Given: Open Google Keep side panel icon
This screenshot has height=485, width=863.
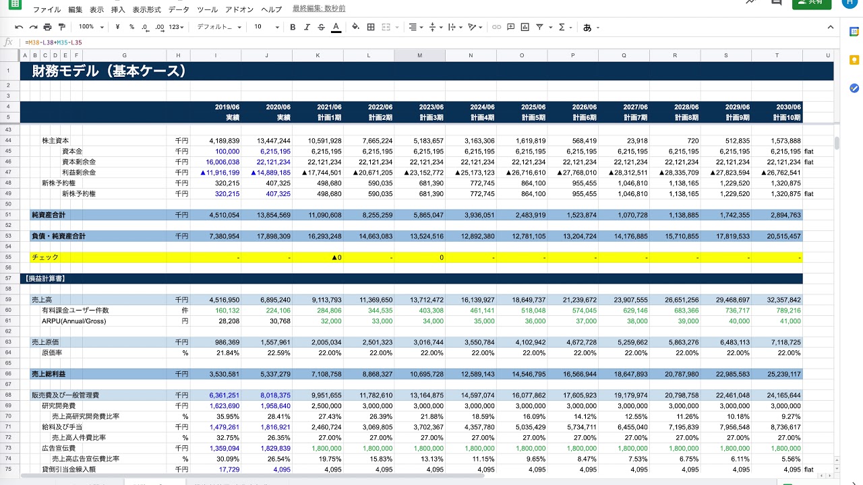Looking at the screenshot, I should [854, 60].
